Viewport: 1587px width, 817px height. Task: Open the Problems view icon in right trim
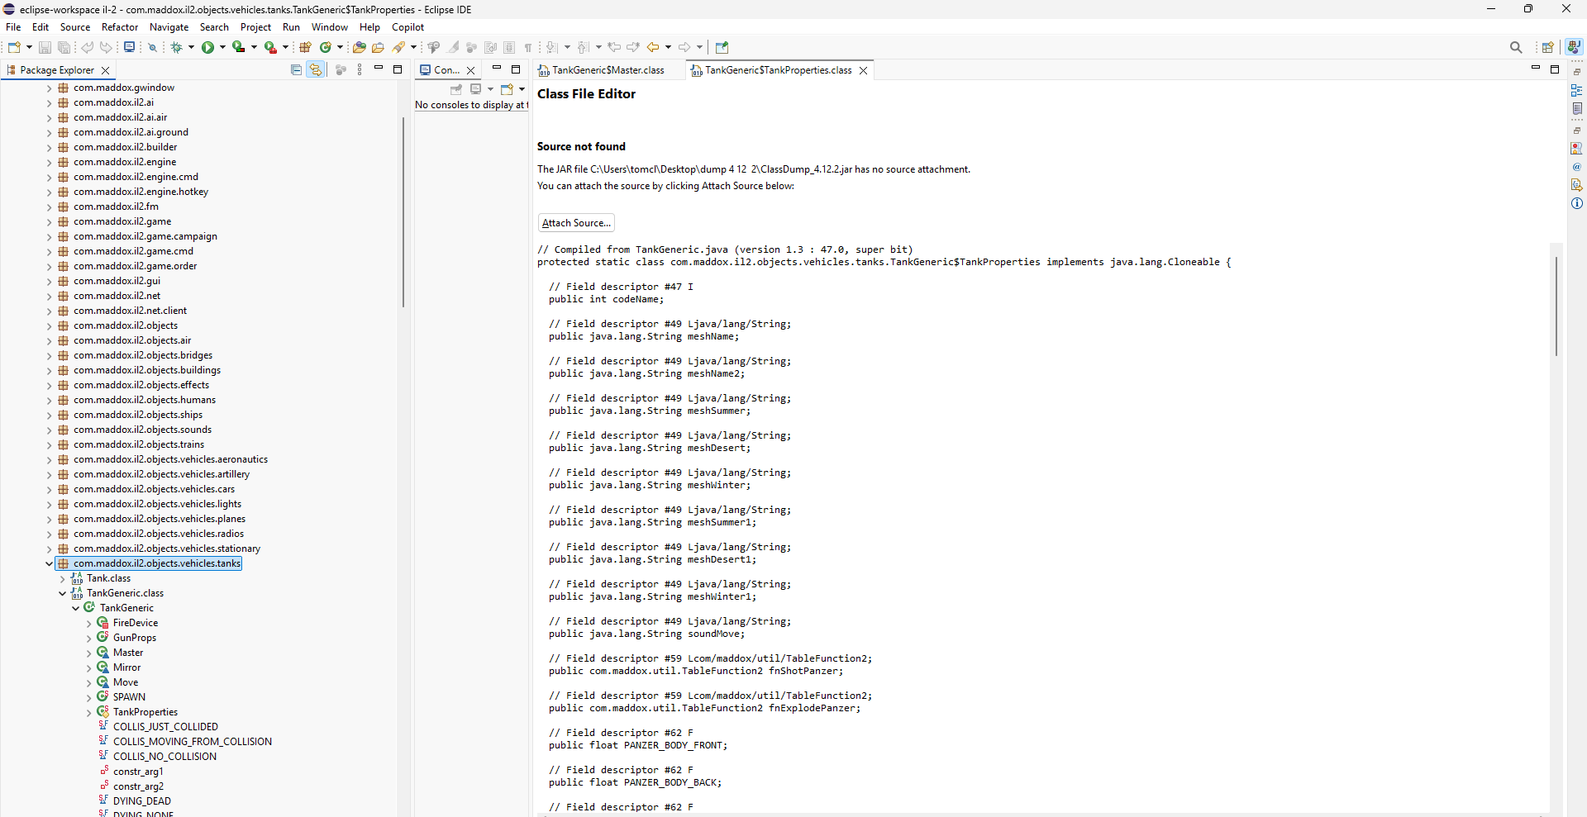pyautogui.click(x=1576, y=149)
